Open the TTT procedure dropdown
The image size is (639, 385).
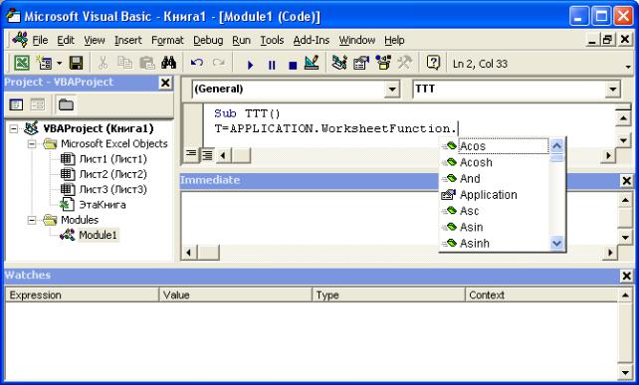[612, 90]
